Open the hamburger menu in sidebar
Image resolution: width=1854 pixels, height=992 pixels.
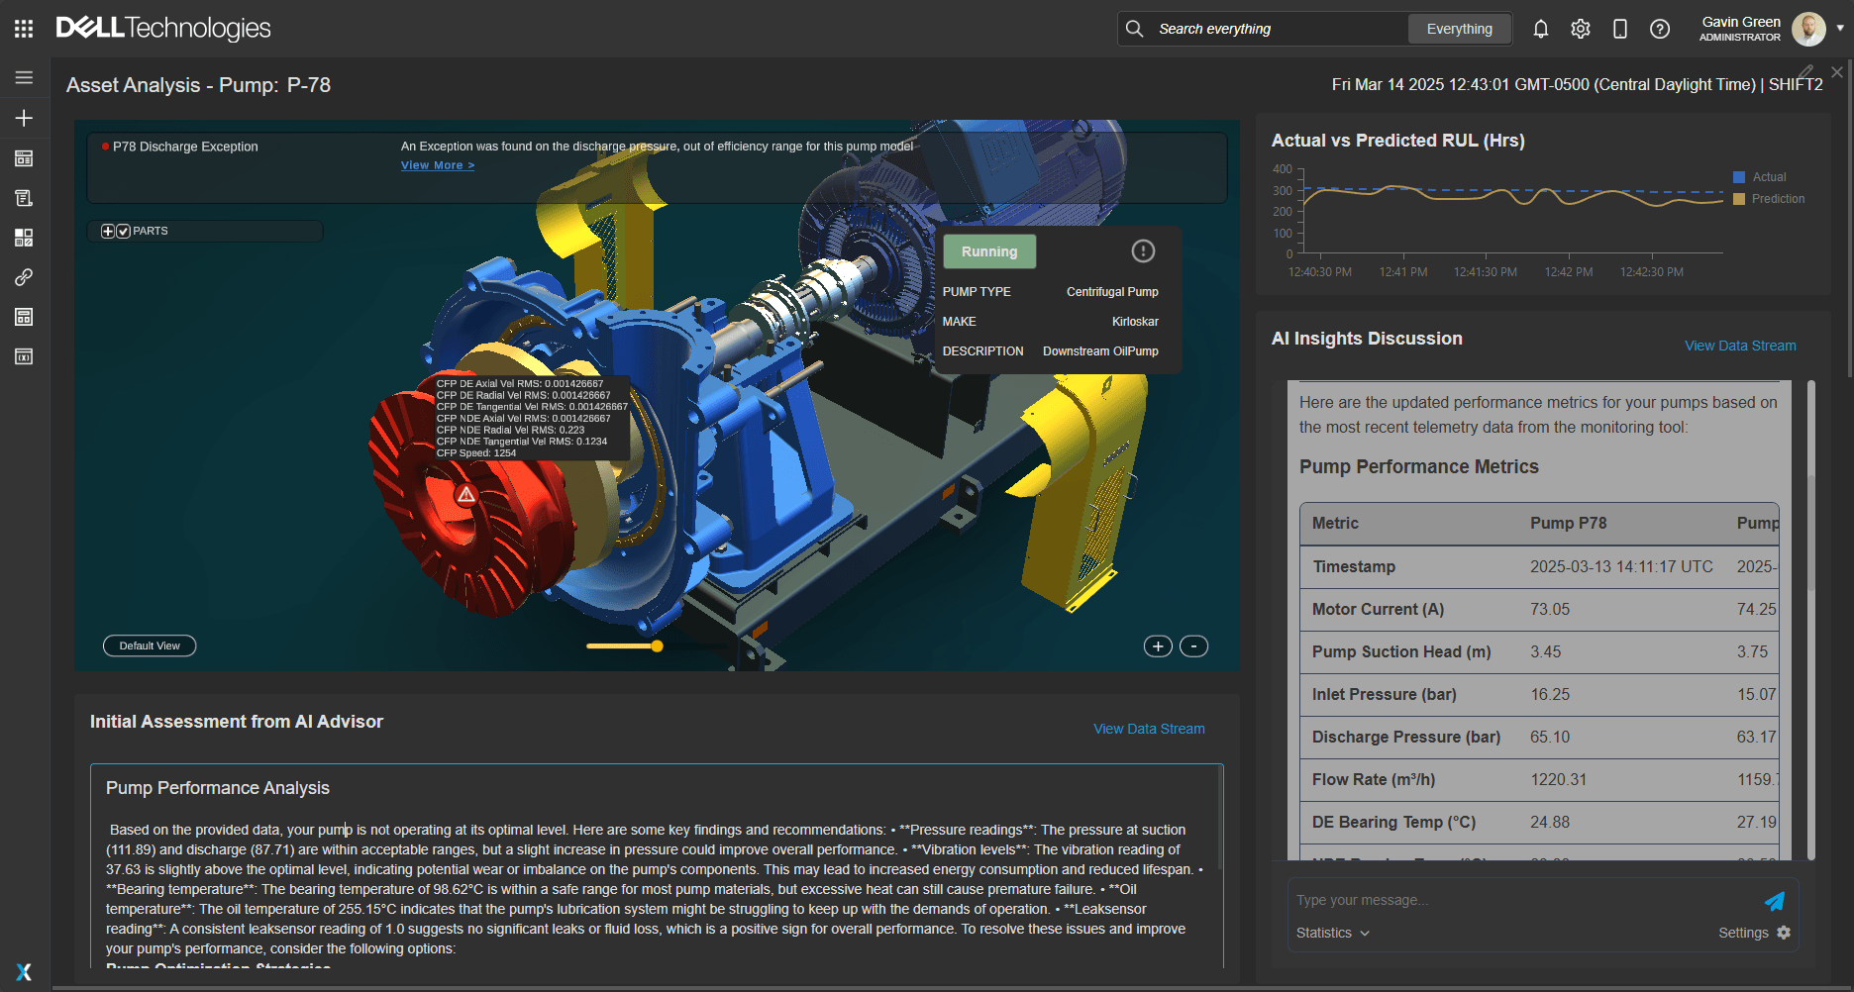click(24, 77)
